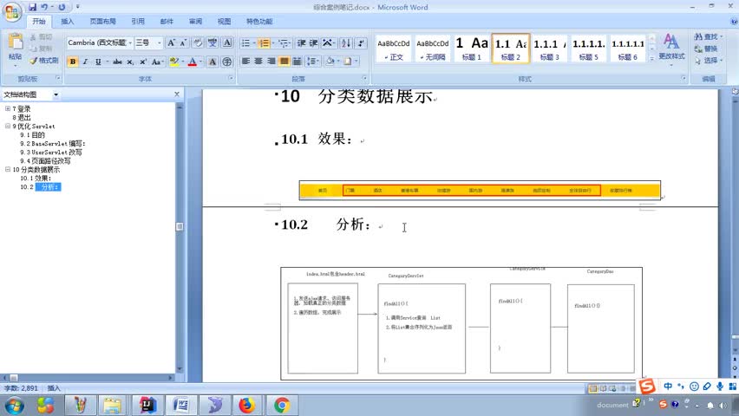Open line spacing dropdown
Image resolution: width=739 pixels, height=416 pixels.
tap(313, 62)
